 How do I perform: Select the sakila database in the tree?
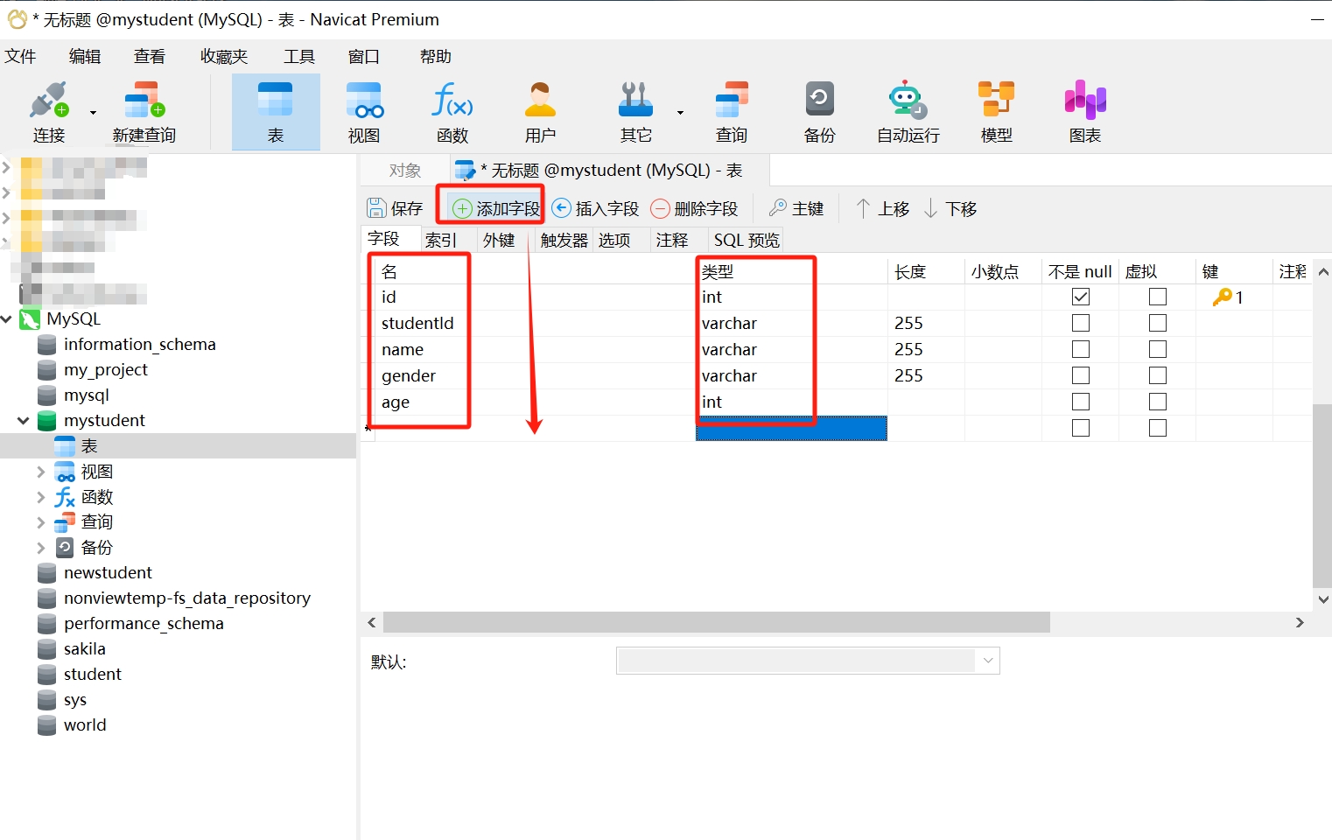click(x=84, y=649)
